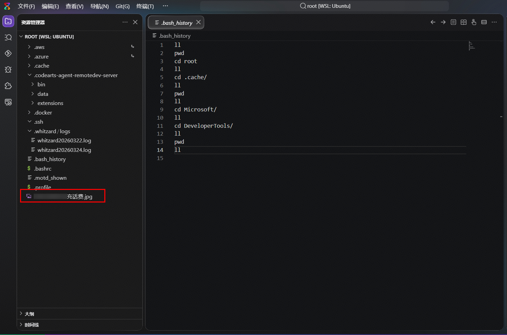The width and height of the screenshot is (507, 335).
Task: Expand the .aws folder
Action: click(29, 47)
